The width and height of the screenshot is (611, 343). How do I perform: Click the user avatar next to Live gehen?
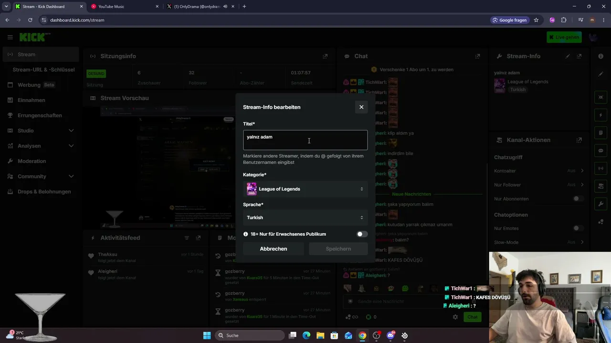pyautogui.click(x=594, y=37)
